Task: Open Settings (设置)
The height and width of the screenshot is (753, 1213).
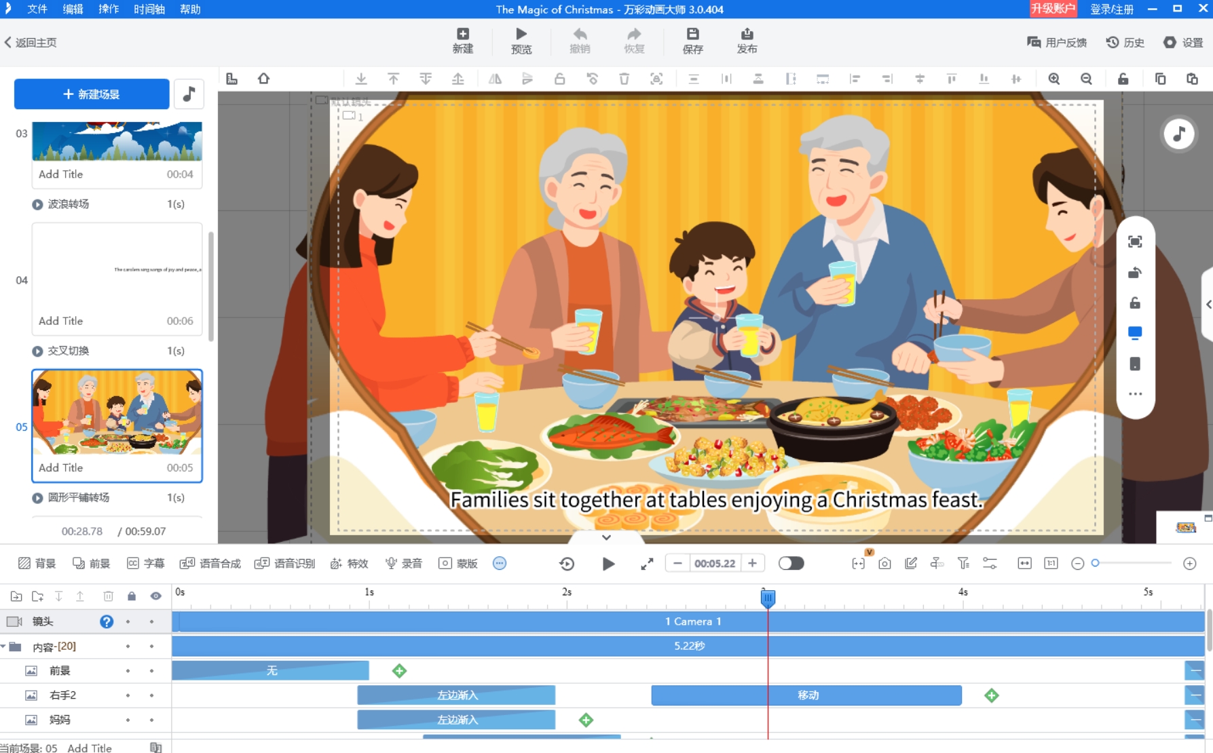Action: pyautogui.click(x=1183, y=42)
